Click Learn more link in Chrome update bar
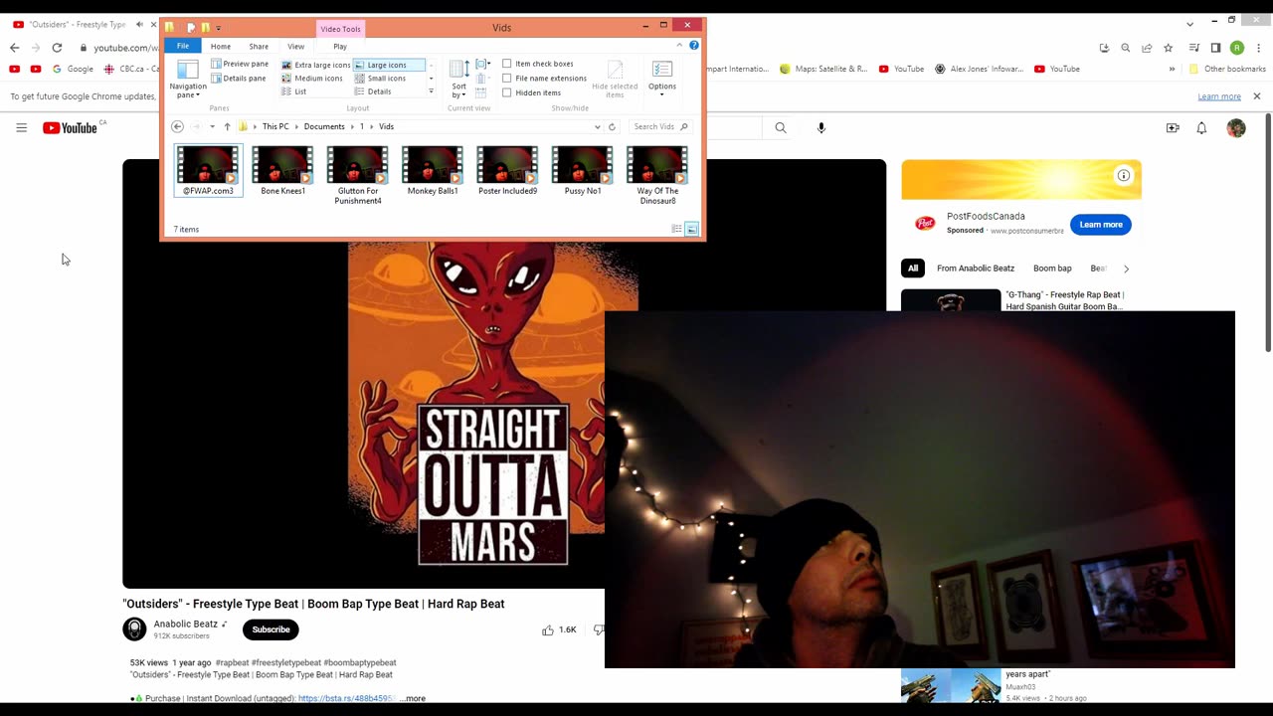 point(1219,96)
